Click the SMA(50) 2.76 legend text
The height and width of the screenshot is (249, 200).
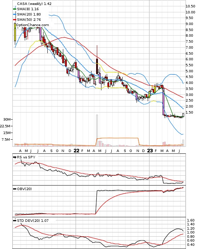coord(29,19)
